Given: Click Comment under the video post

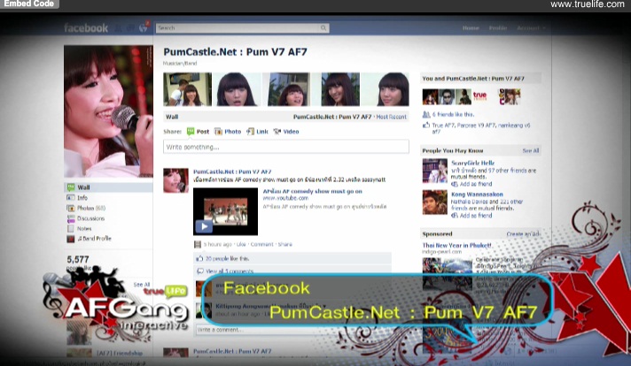Looking at the screenshot, I should tap(261, 244).
